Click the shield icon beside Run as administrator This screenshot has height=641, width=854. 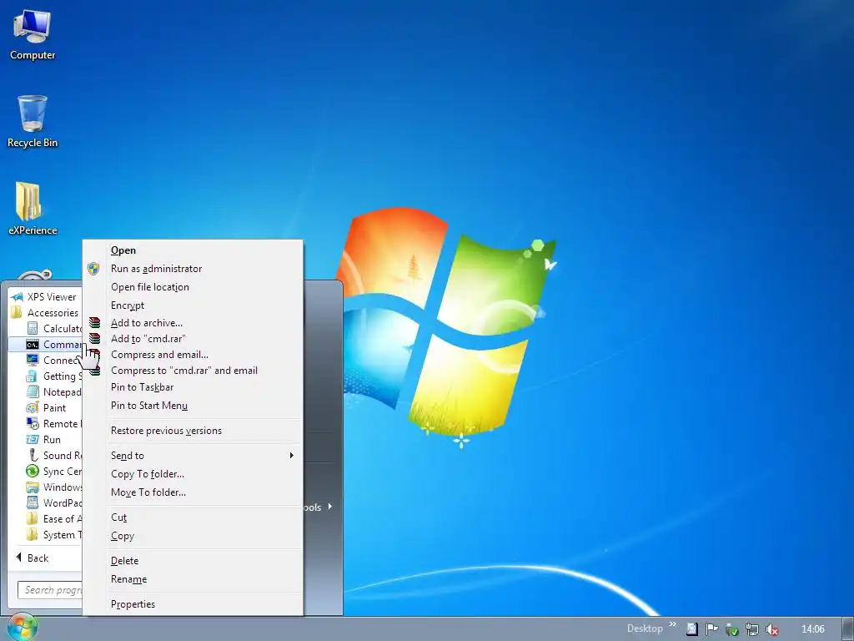click(x=93, y=269)
